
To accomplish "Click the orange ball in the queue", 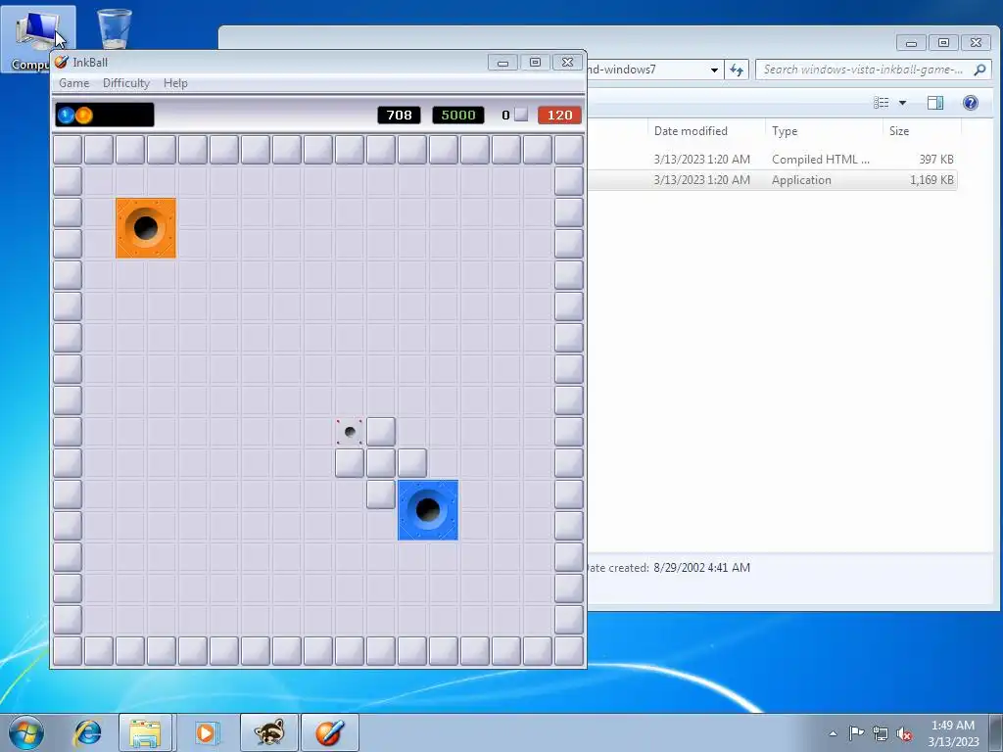I will pos(84,116).
